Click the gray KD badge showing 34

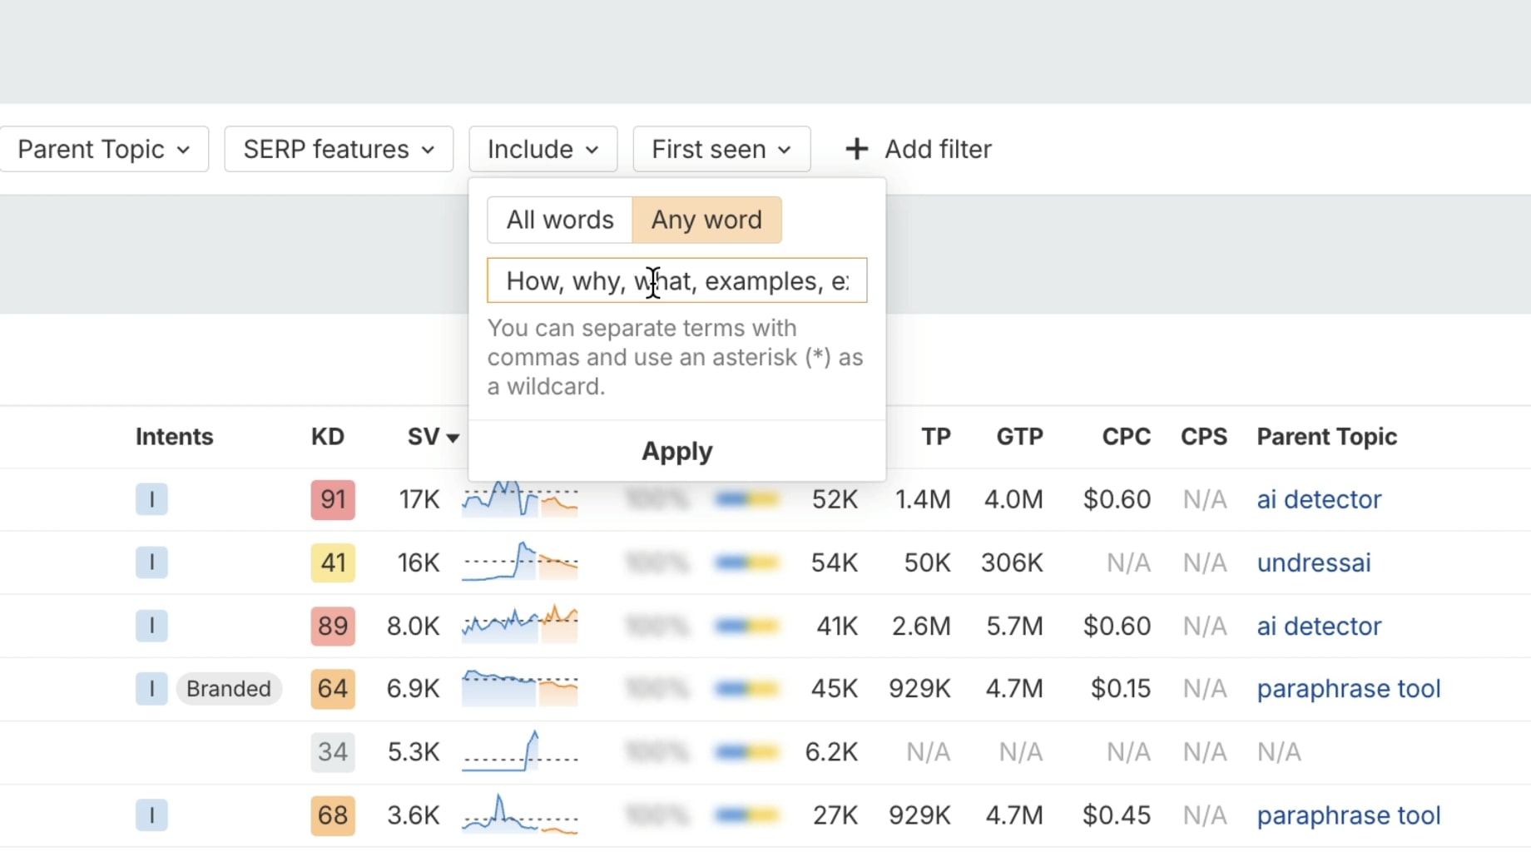click(x=332, y=751)
